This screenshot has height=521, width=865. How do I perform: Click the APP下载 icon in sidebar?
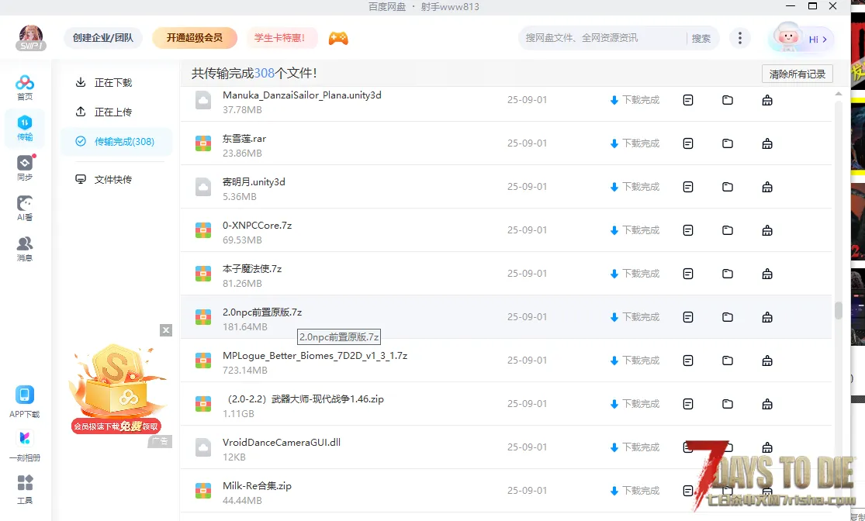click(25, 402)
